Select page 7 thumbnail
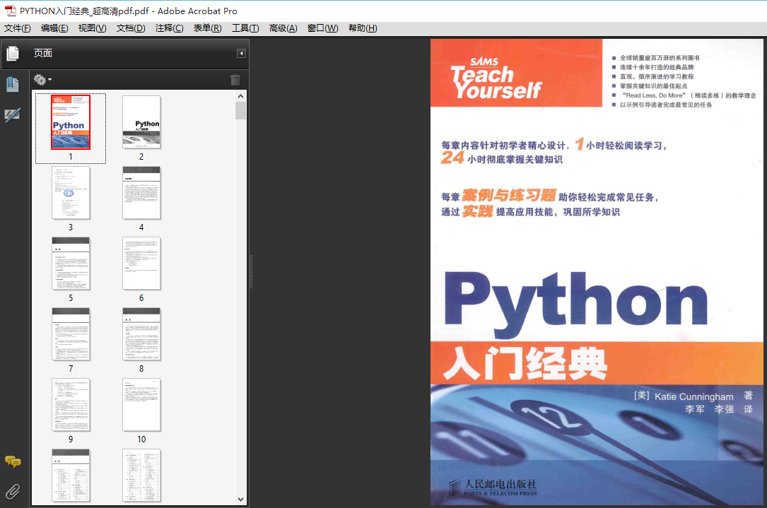The width and height of the screenshot is (767, 508). point(71,334)
